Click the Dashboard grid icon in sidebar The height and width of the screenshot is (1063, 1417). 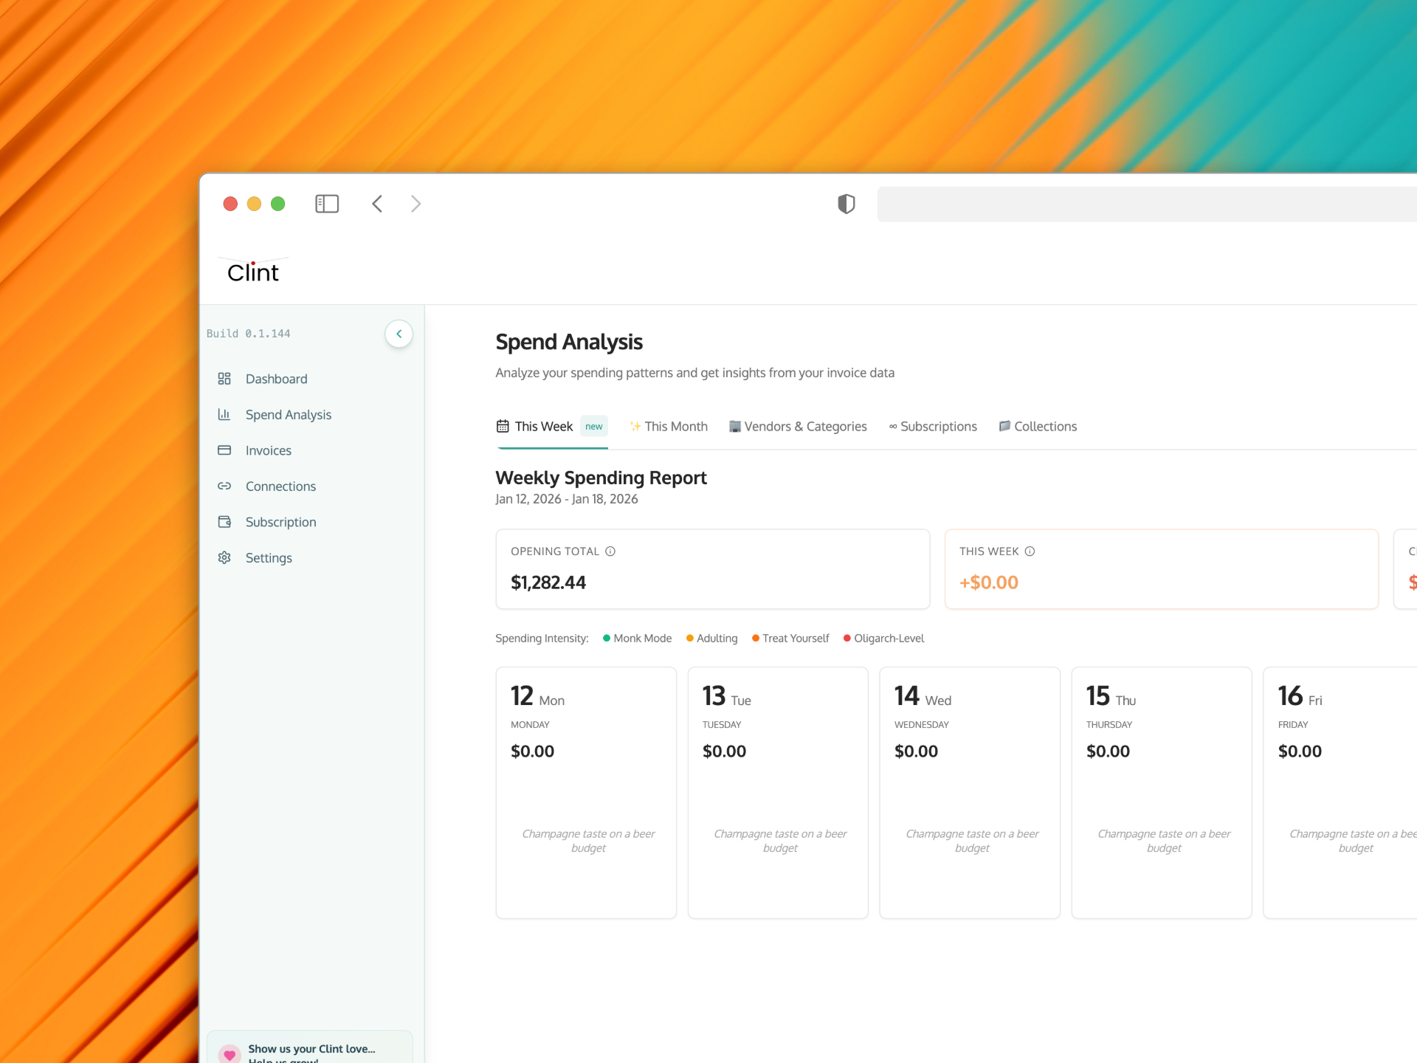pyautogui.click(x=224, y=379)
